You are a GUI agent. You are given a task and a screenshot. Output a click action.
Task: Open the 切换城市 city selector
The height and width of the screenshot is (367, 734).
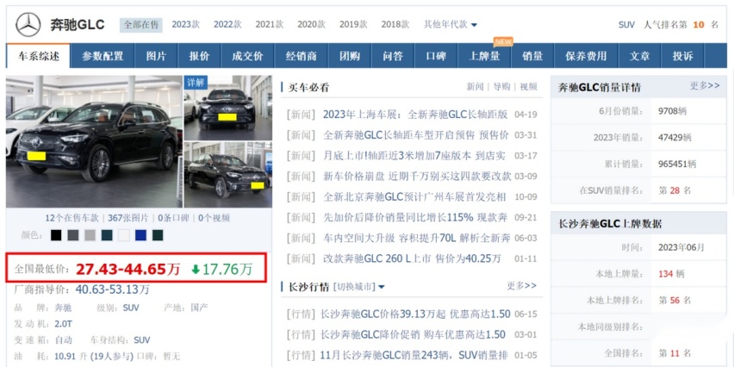pos(358,287)
